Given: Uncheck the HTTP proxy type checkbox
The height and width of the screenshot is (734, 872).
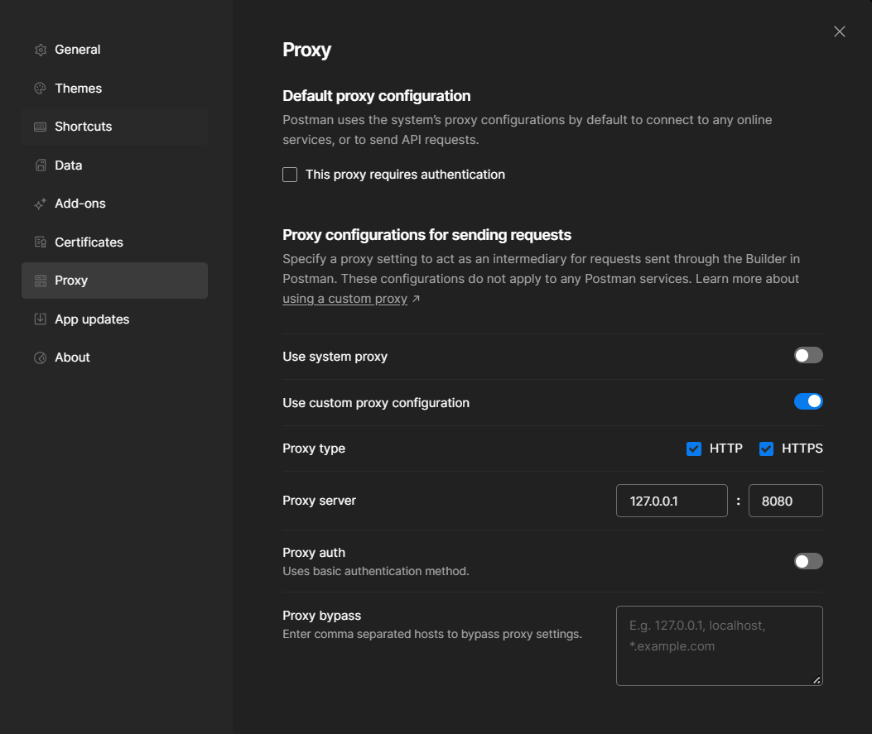Looking at the screenshot, I should coord(693,449).
